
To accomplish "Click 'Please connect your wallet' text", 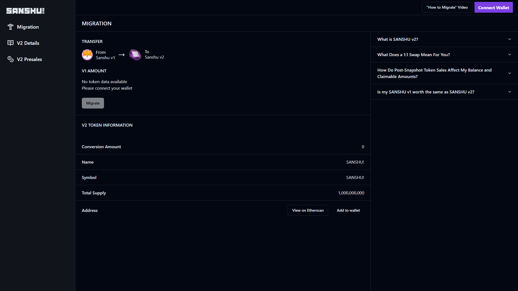I will [x=107, y=88].
